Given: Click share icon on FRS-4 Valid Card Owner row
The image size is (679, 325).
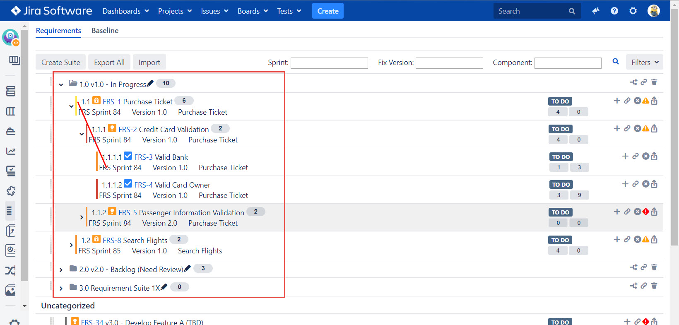Looking at the screenshot, I should click(x=654, y=184).
